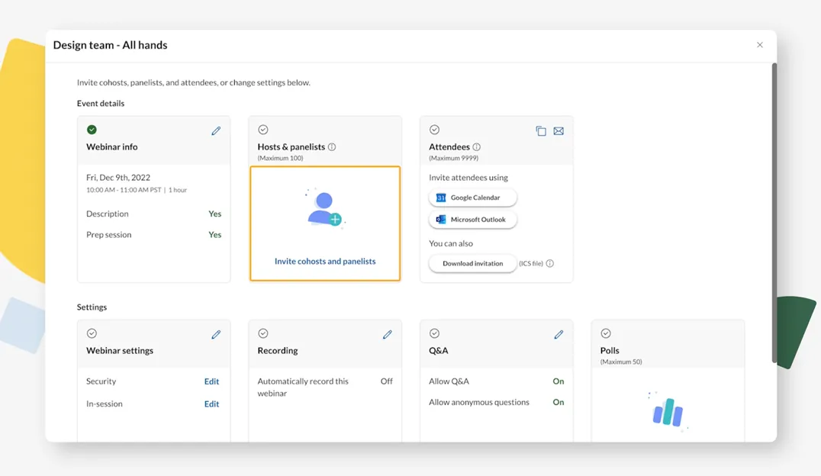Open Q&A editing via pencil icon

point(559,335)
